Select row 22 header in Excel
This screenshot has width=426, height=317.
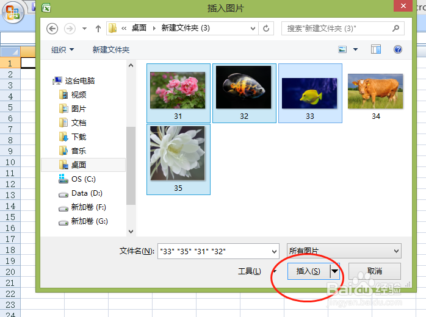[x=10, y=294]
